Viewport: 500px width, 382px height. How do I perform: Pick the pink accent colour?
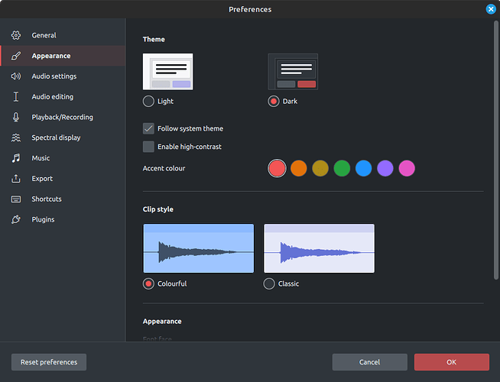coord(407,168)
